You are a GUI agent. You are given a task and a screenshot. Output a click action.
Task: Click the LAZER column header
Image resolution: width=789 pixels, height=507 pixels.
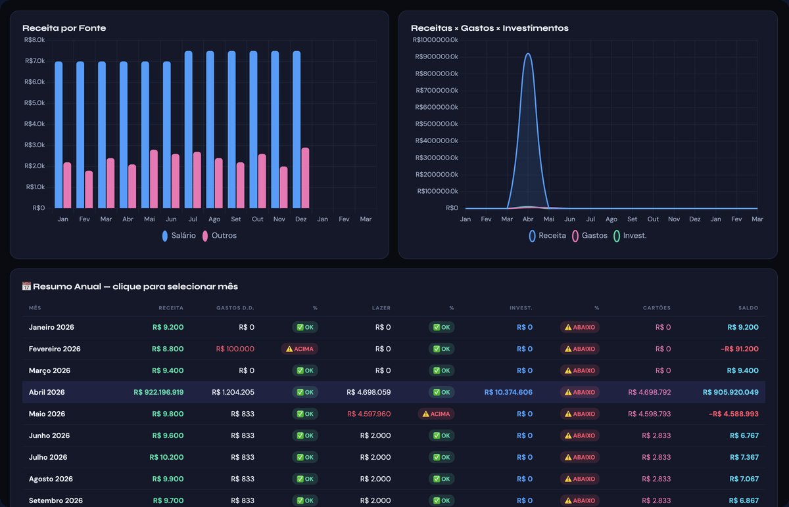click(381, 307)
